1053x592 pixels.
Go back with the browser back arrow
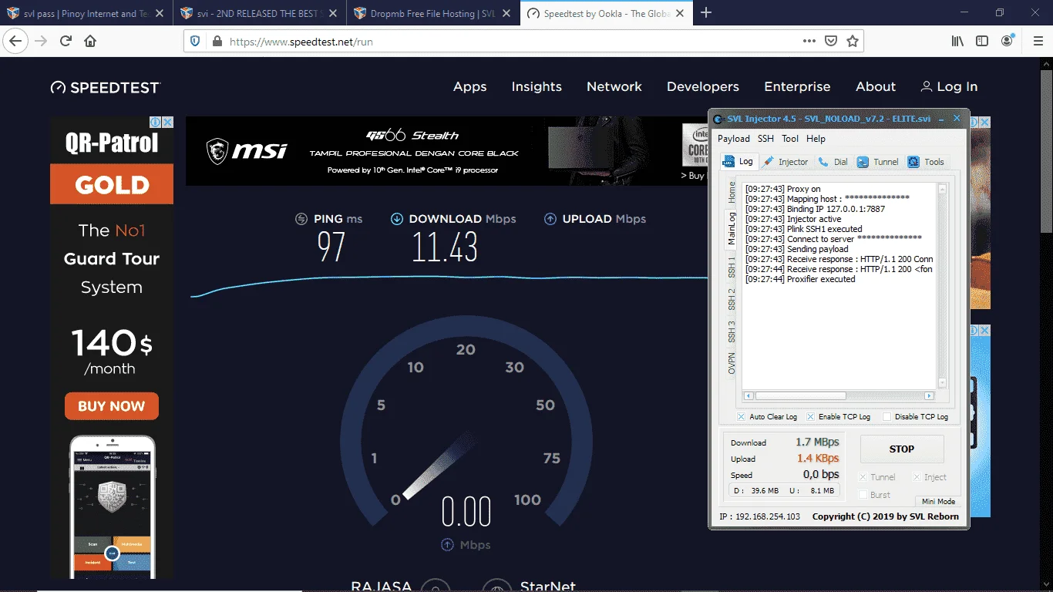[16, 42]
